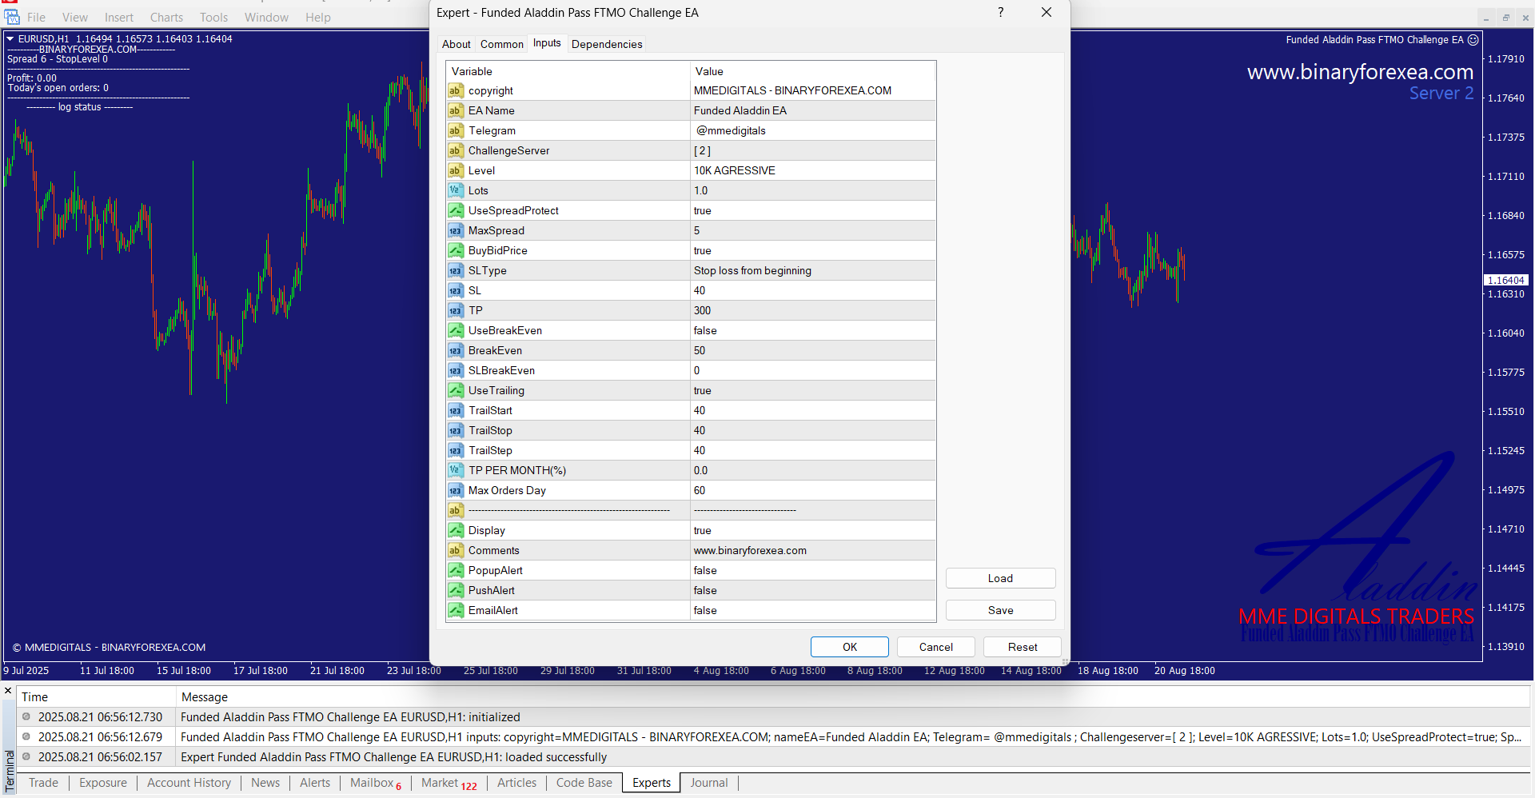1535x798 pixels.
Task: Edit the Max Orders Day value 60
Action: [813, 491]
